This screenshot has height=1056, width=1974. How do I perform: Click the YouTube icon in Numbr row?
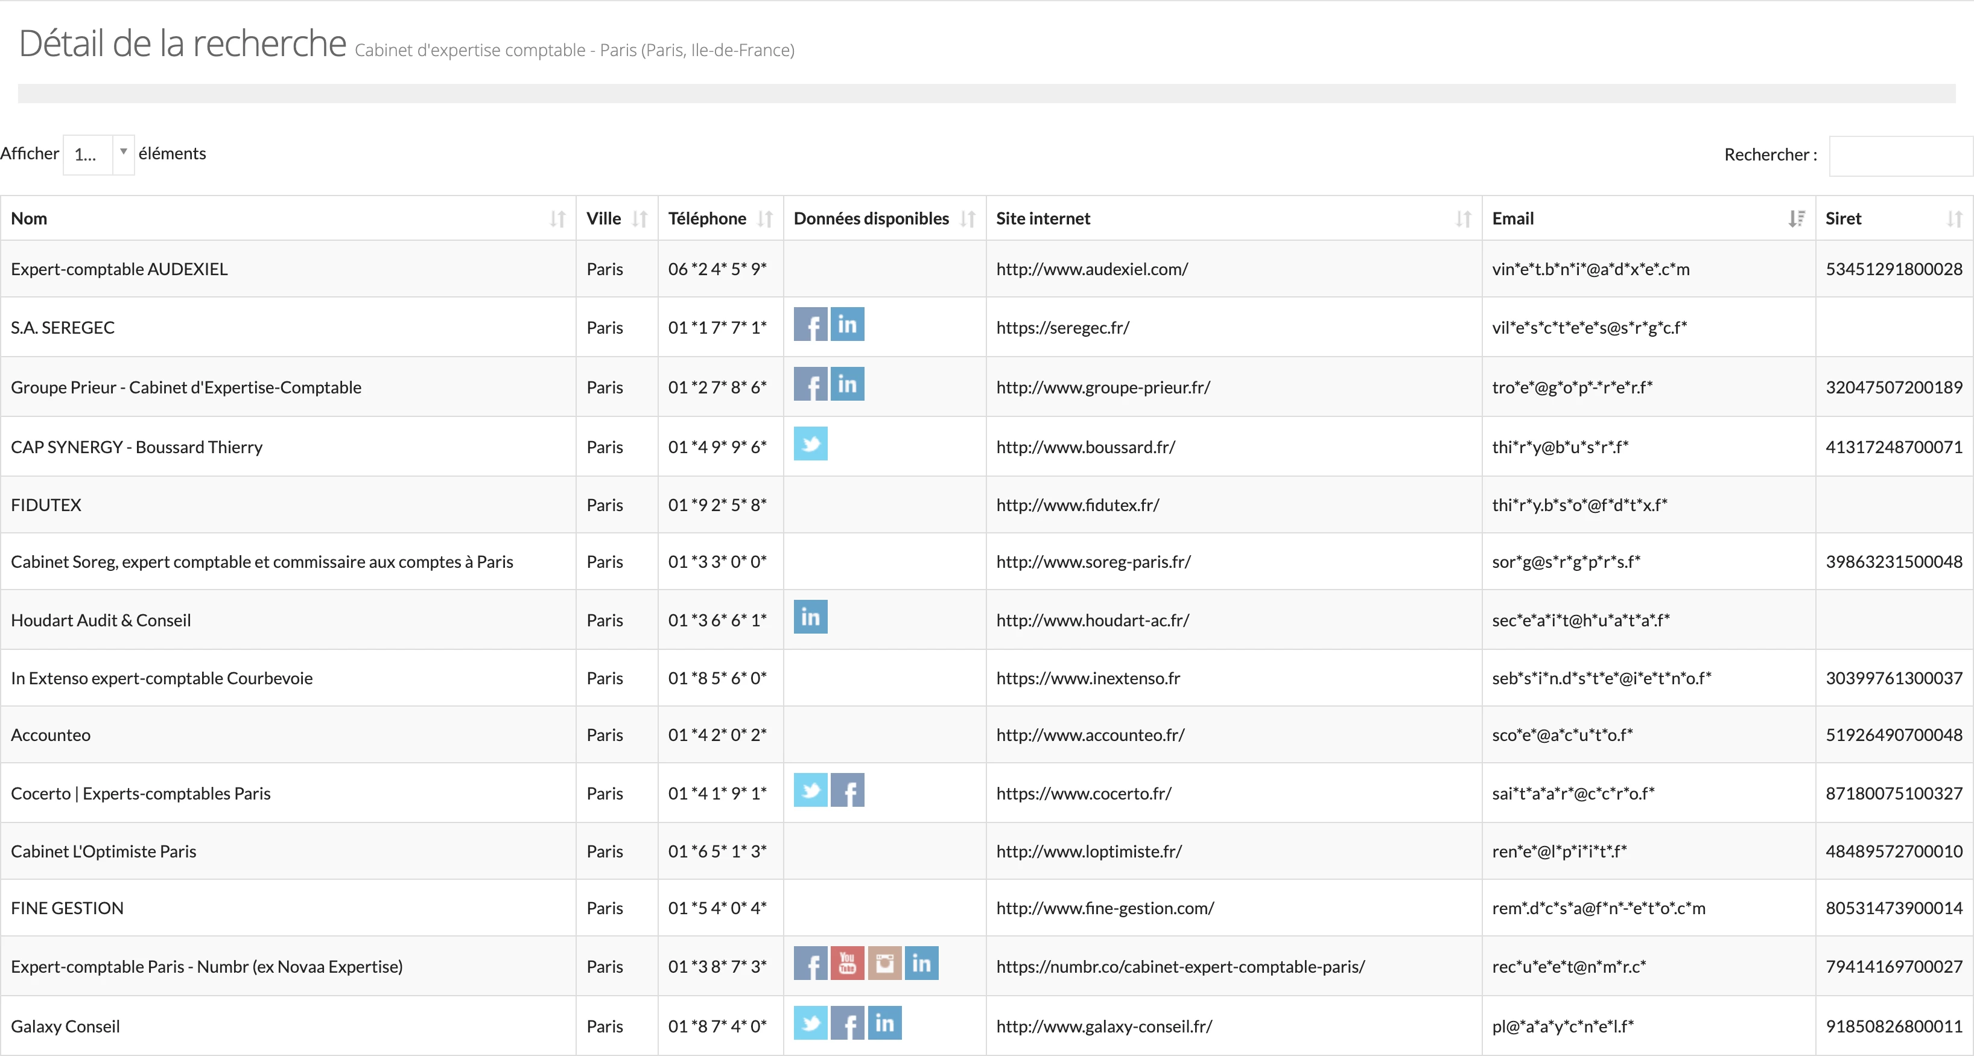(x=847, y=963)
